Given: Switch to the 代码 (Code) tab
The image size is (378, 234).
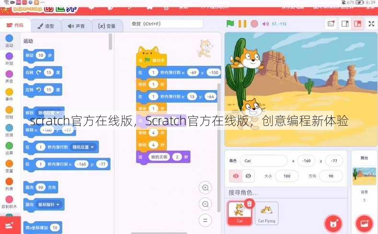Looking at the screenshot, I should tap(15, 25).
